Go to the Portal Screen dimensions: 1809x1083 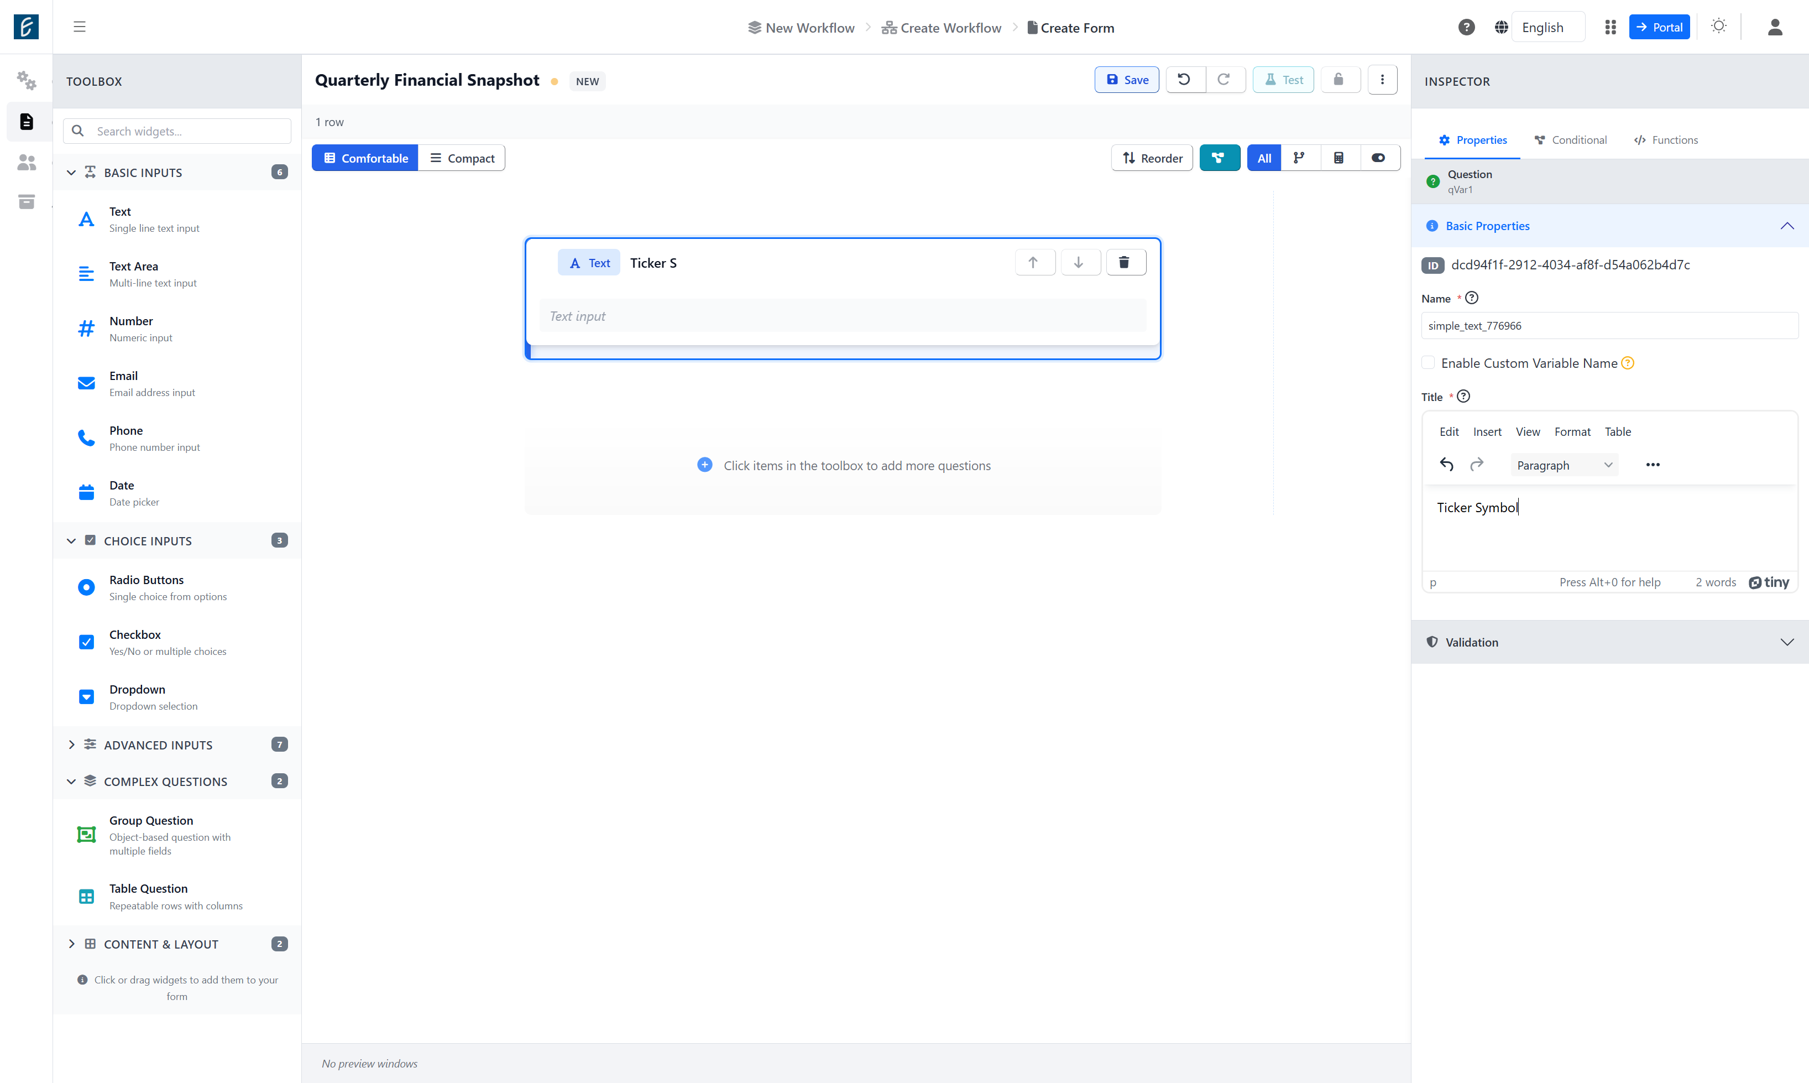[1660, 27]
